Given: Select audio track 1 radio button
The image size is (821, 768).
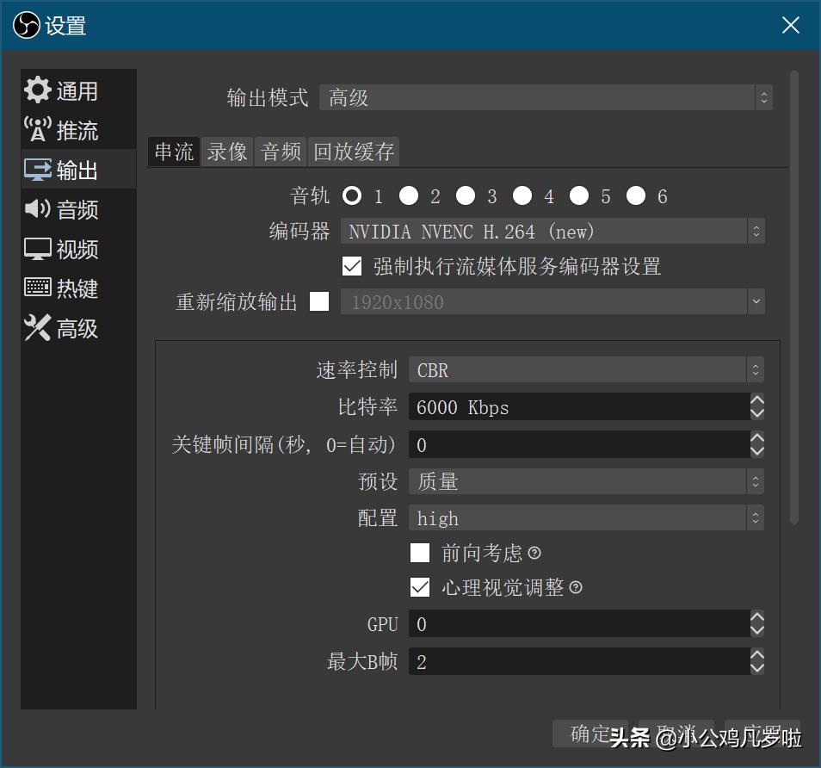Looking at the screenshot, I should [352, 196].
